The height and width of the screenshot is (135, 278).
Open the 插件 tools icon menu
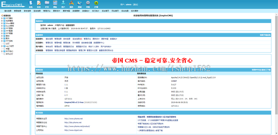click(71, 4)
